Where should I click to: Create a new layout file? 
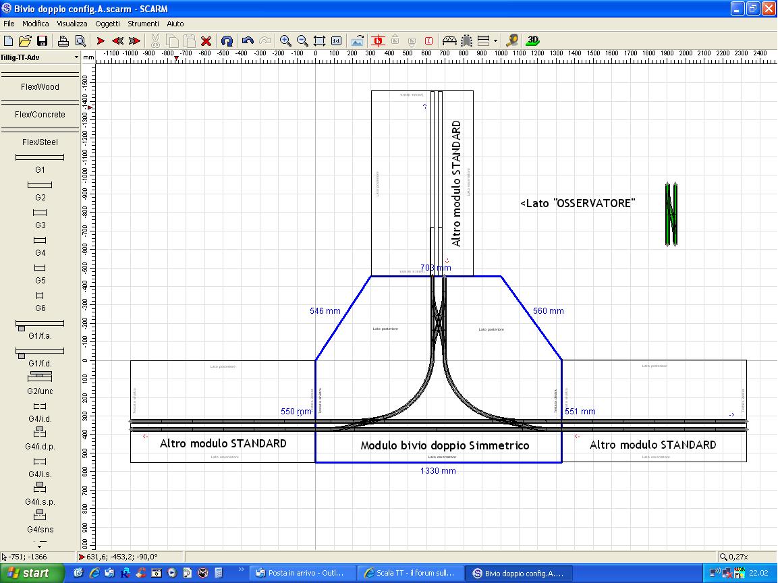point(9,40)
